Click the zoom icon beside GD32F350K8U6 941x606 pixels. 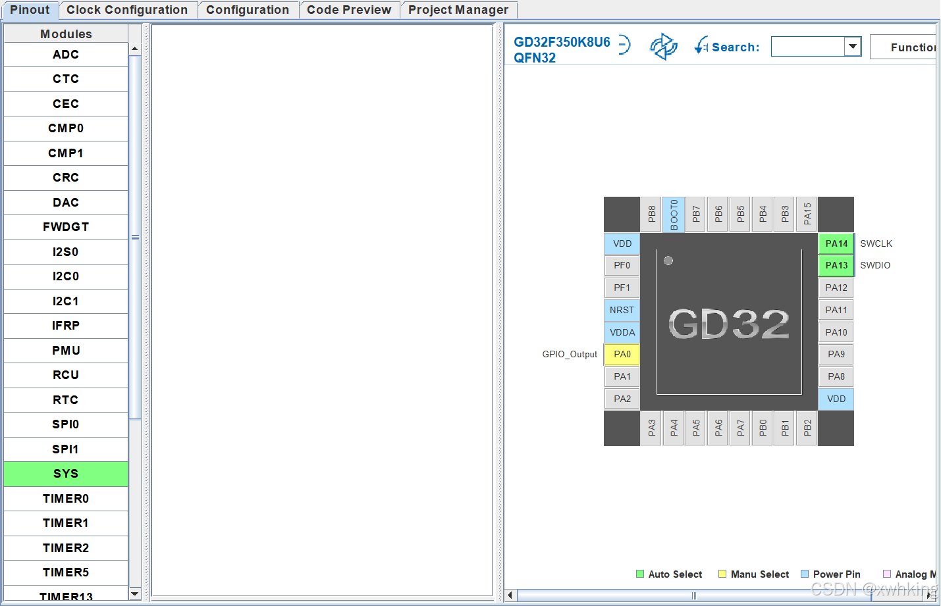pyautogui.click(x=623, y=43)
